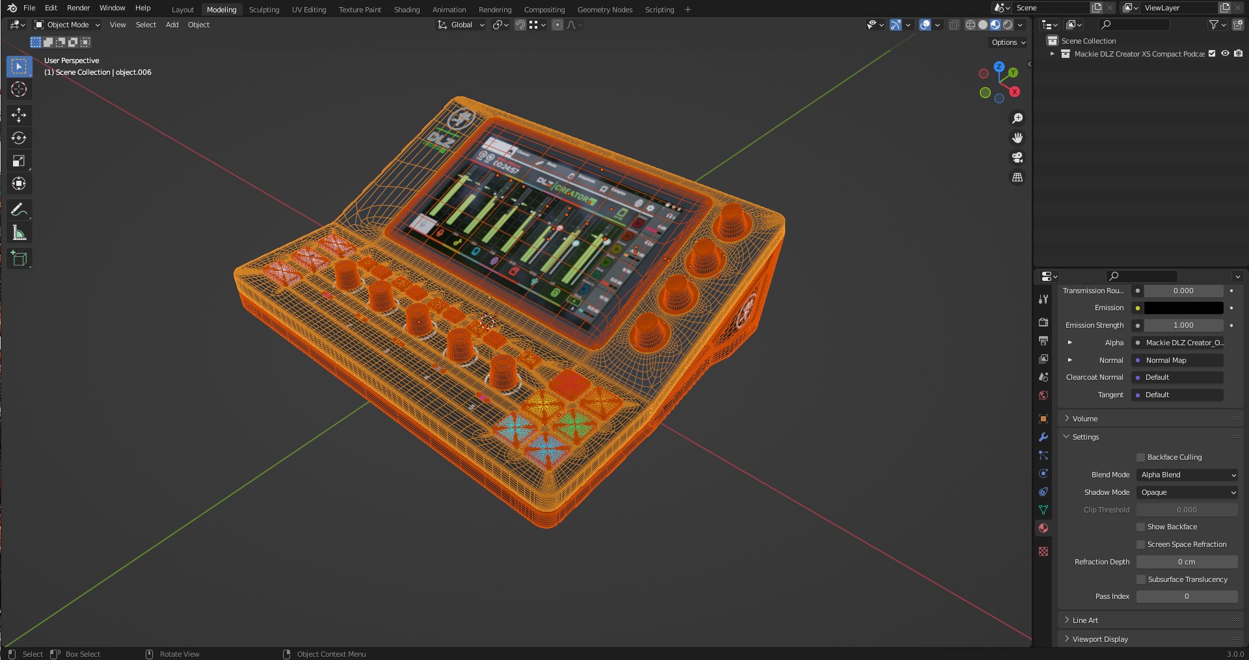Choose the Measure tool
Screen dimensions: 1249x660
click(x=19, y=232)
